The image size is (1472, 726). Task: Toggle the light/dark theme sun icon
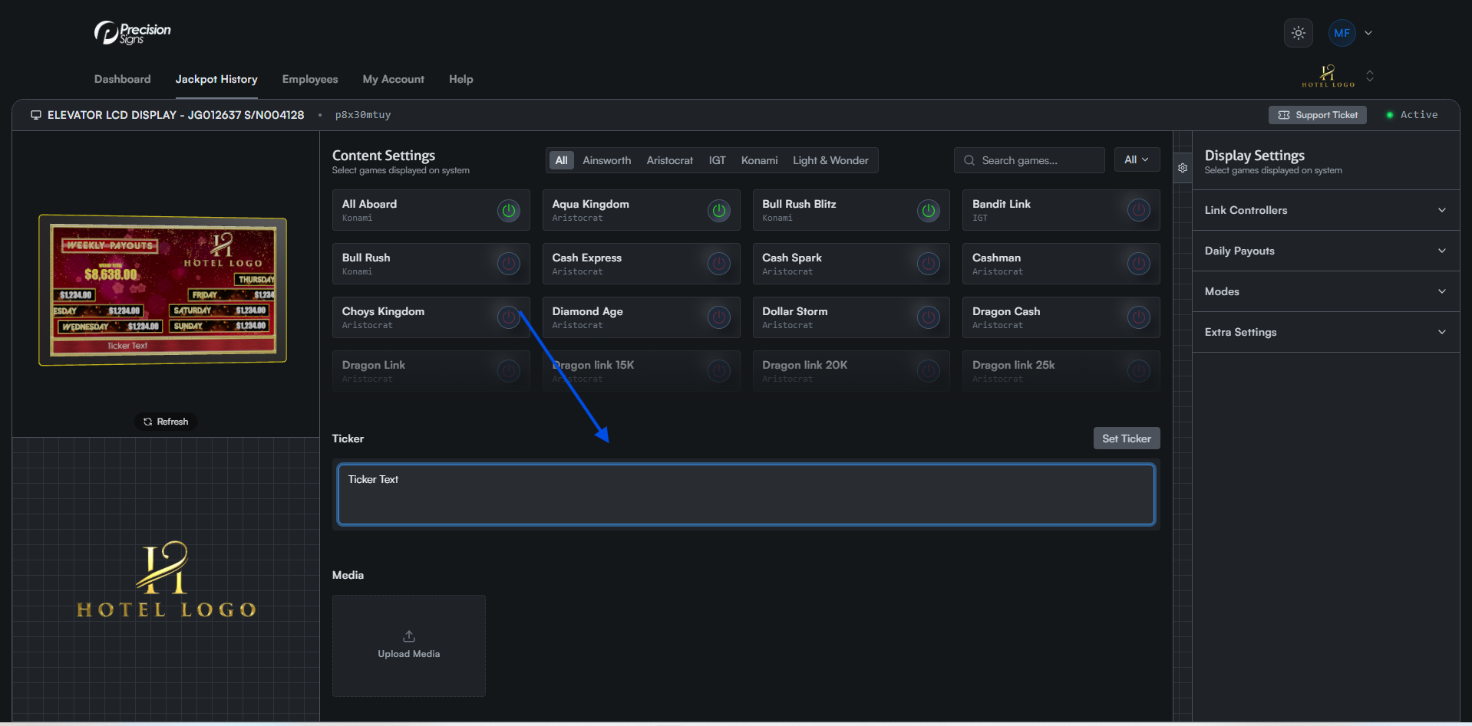(1298, 33)
